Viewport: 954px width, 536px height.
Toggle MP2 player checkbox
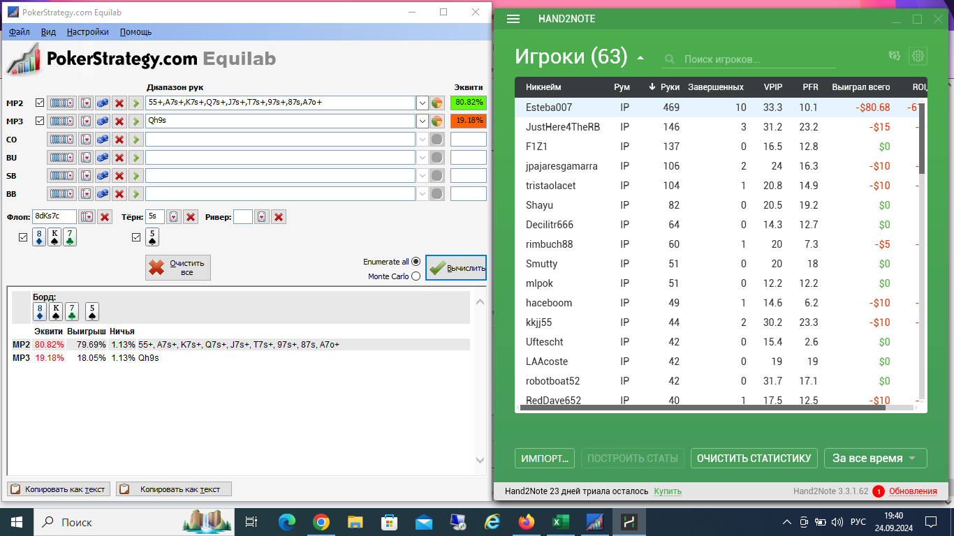tap(40, 103)
